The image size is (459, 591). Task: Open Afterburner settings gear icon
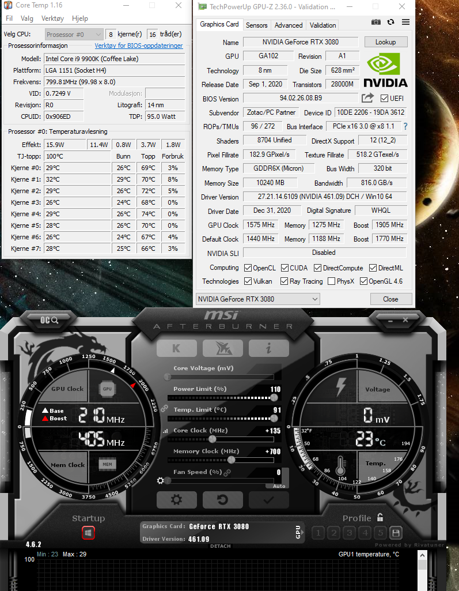(x=177, y=500)
